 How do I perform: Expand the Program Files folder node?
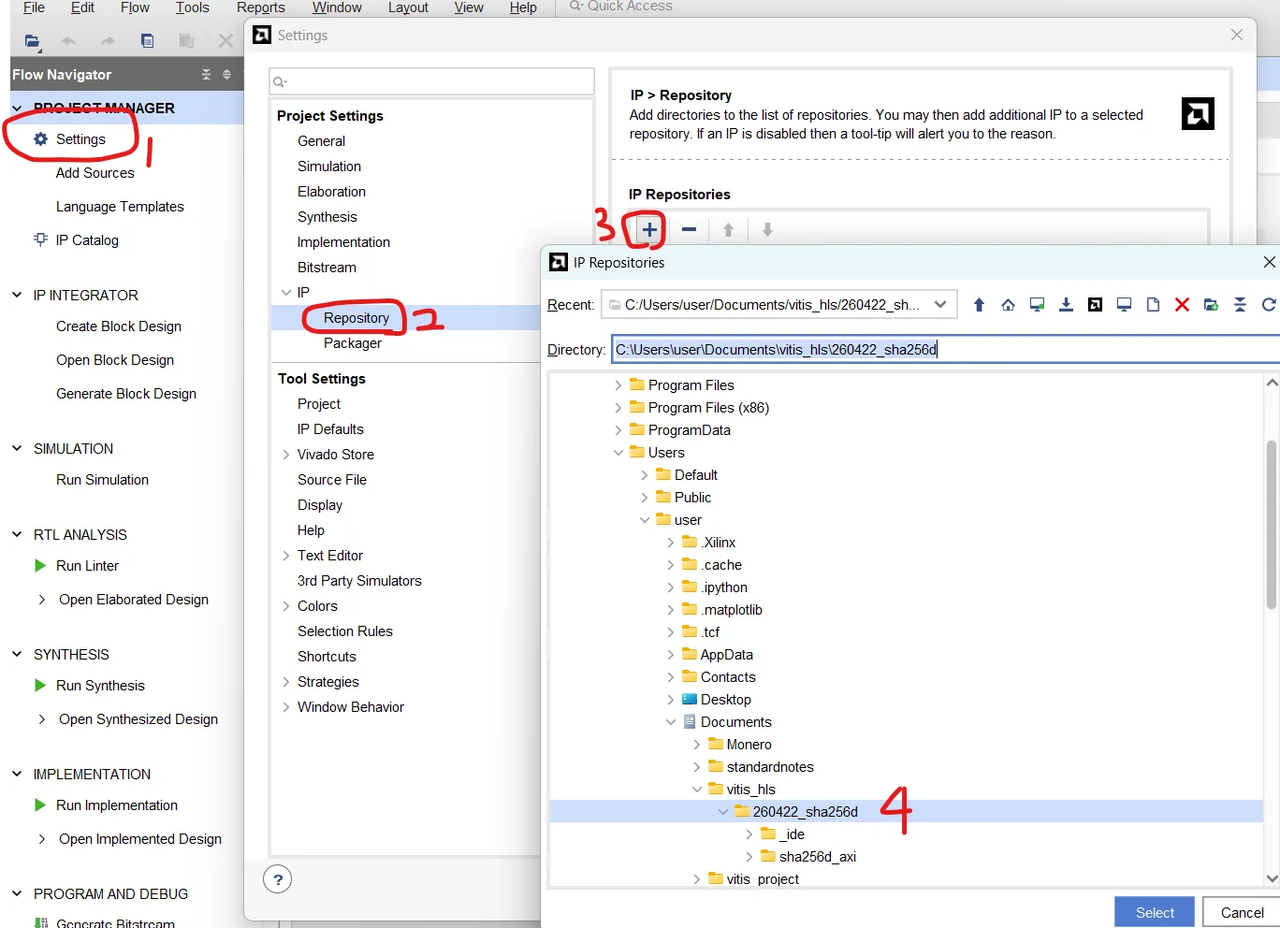coord(618,385)
